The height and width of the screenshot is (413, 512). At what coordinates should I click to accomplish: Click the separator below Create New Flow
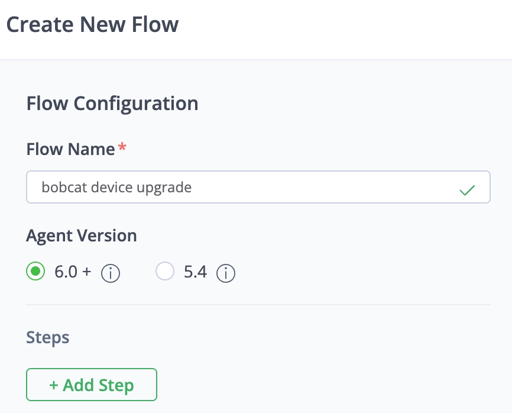(x=256, y=60)
